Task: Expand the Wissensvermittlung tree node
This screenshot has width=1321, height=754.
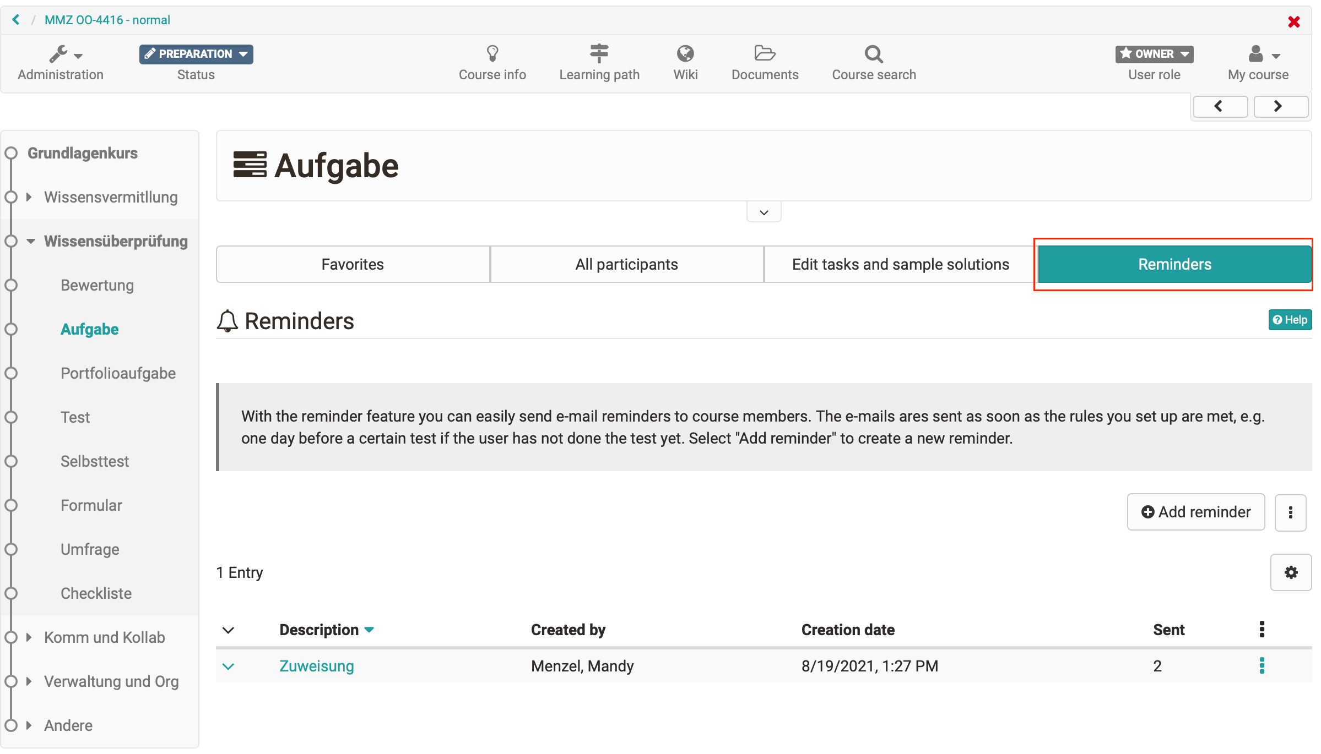Action: (x=29, y=197)
